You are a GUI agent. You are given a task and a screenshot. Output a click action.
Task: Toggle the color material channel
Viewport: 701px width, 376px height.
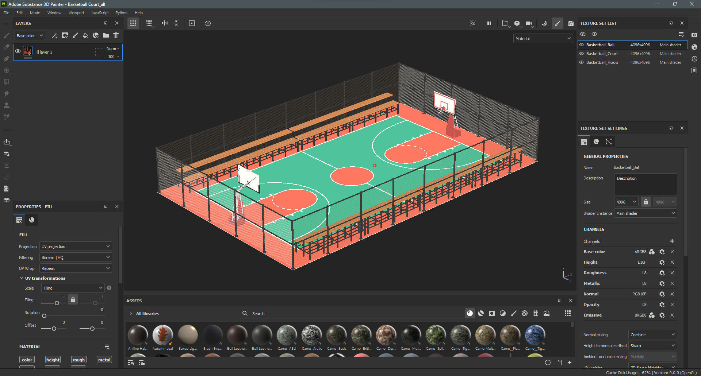coord(27,360)
